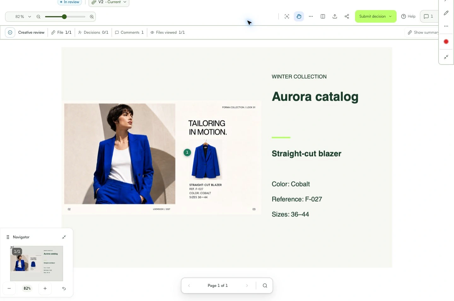The width and height of the screenshot is (454, 301).
Task: Select the File 1/1 tab
Action: (x=61, y=32)
